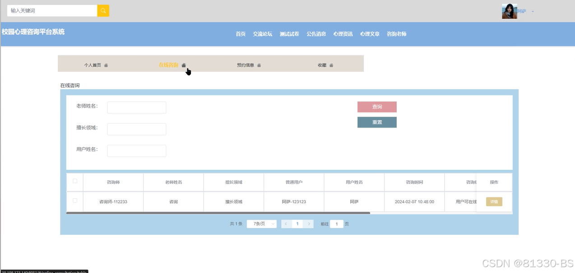The width and height of the screenshot is (575, 273).
Task: Open the 7条/页 page size dropdown
Action: click(x=262, y=224)
